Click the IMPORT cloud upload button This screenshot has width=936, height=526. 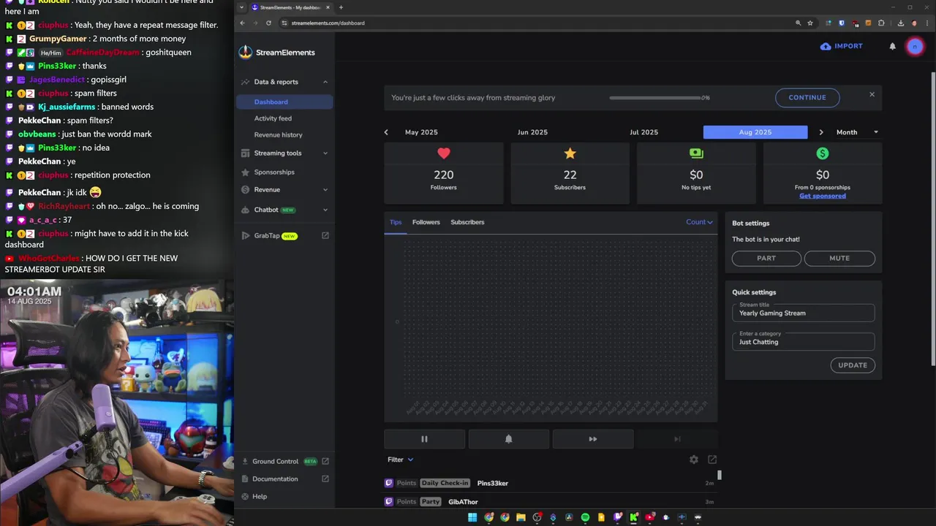click(x=842, y=46)
